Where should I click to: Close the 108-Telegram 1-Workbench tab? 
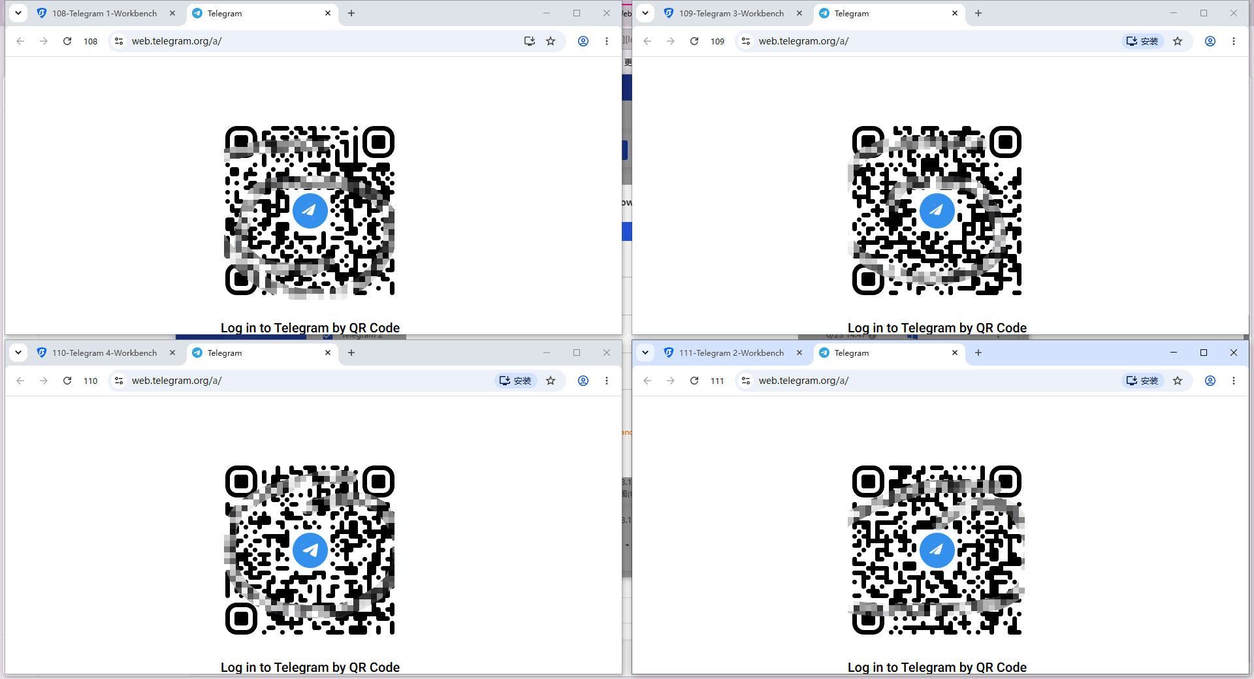(172, 13)
